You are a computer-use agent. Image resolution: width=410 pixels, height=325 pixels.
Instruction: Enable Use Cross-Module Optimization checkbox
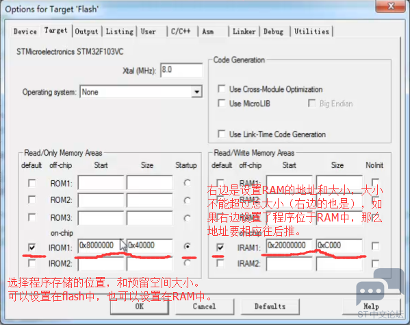[222, 89]
